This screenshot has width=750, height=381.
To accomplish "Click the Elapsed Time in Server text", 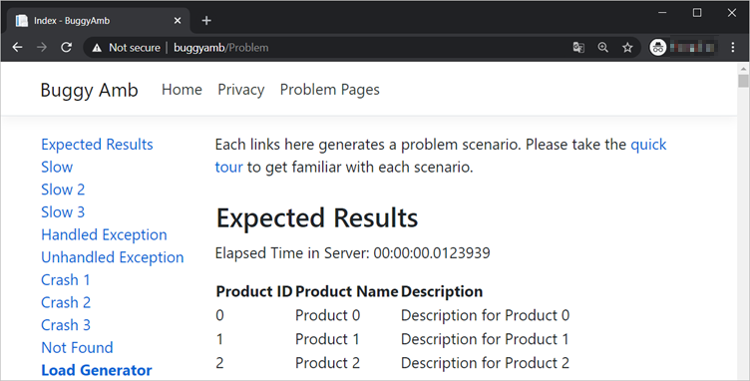I will pos(352,253).
